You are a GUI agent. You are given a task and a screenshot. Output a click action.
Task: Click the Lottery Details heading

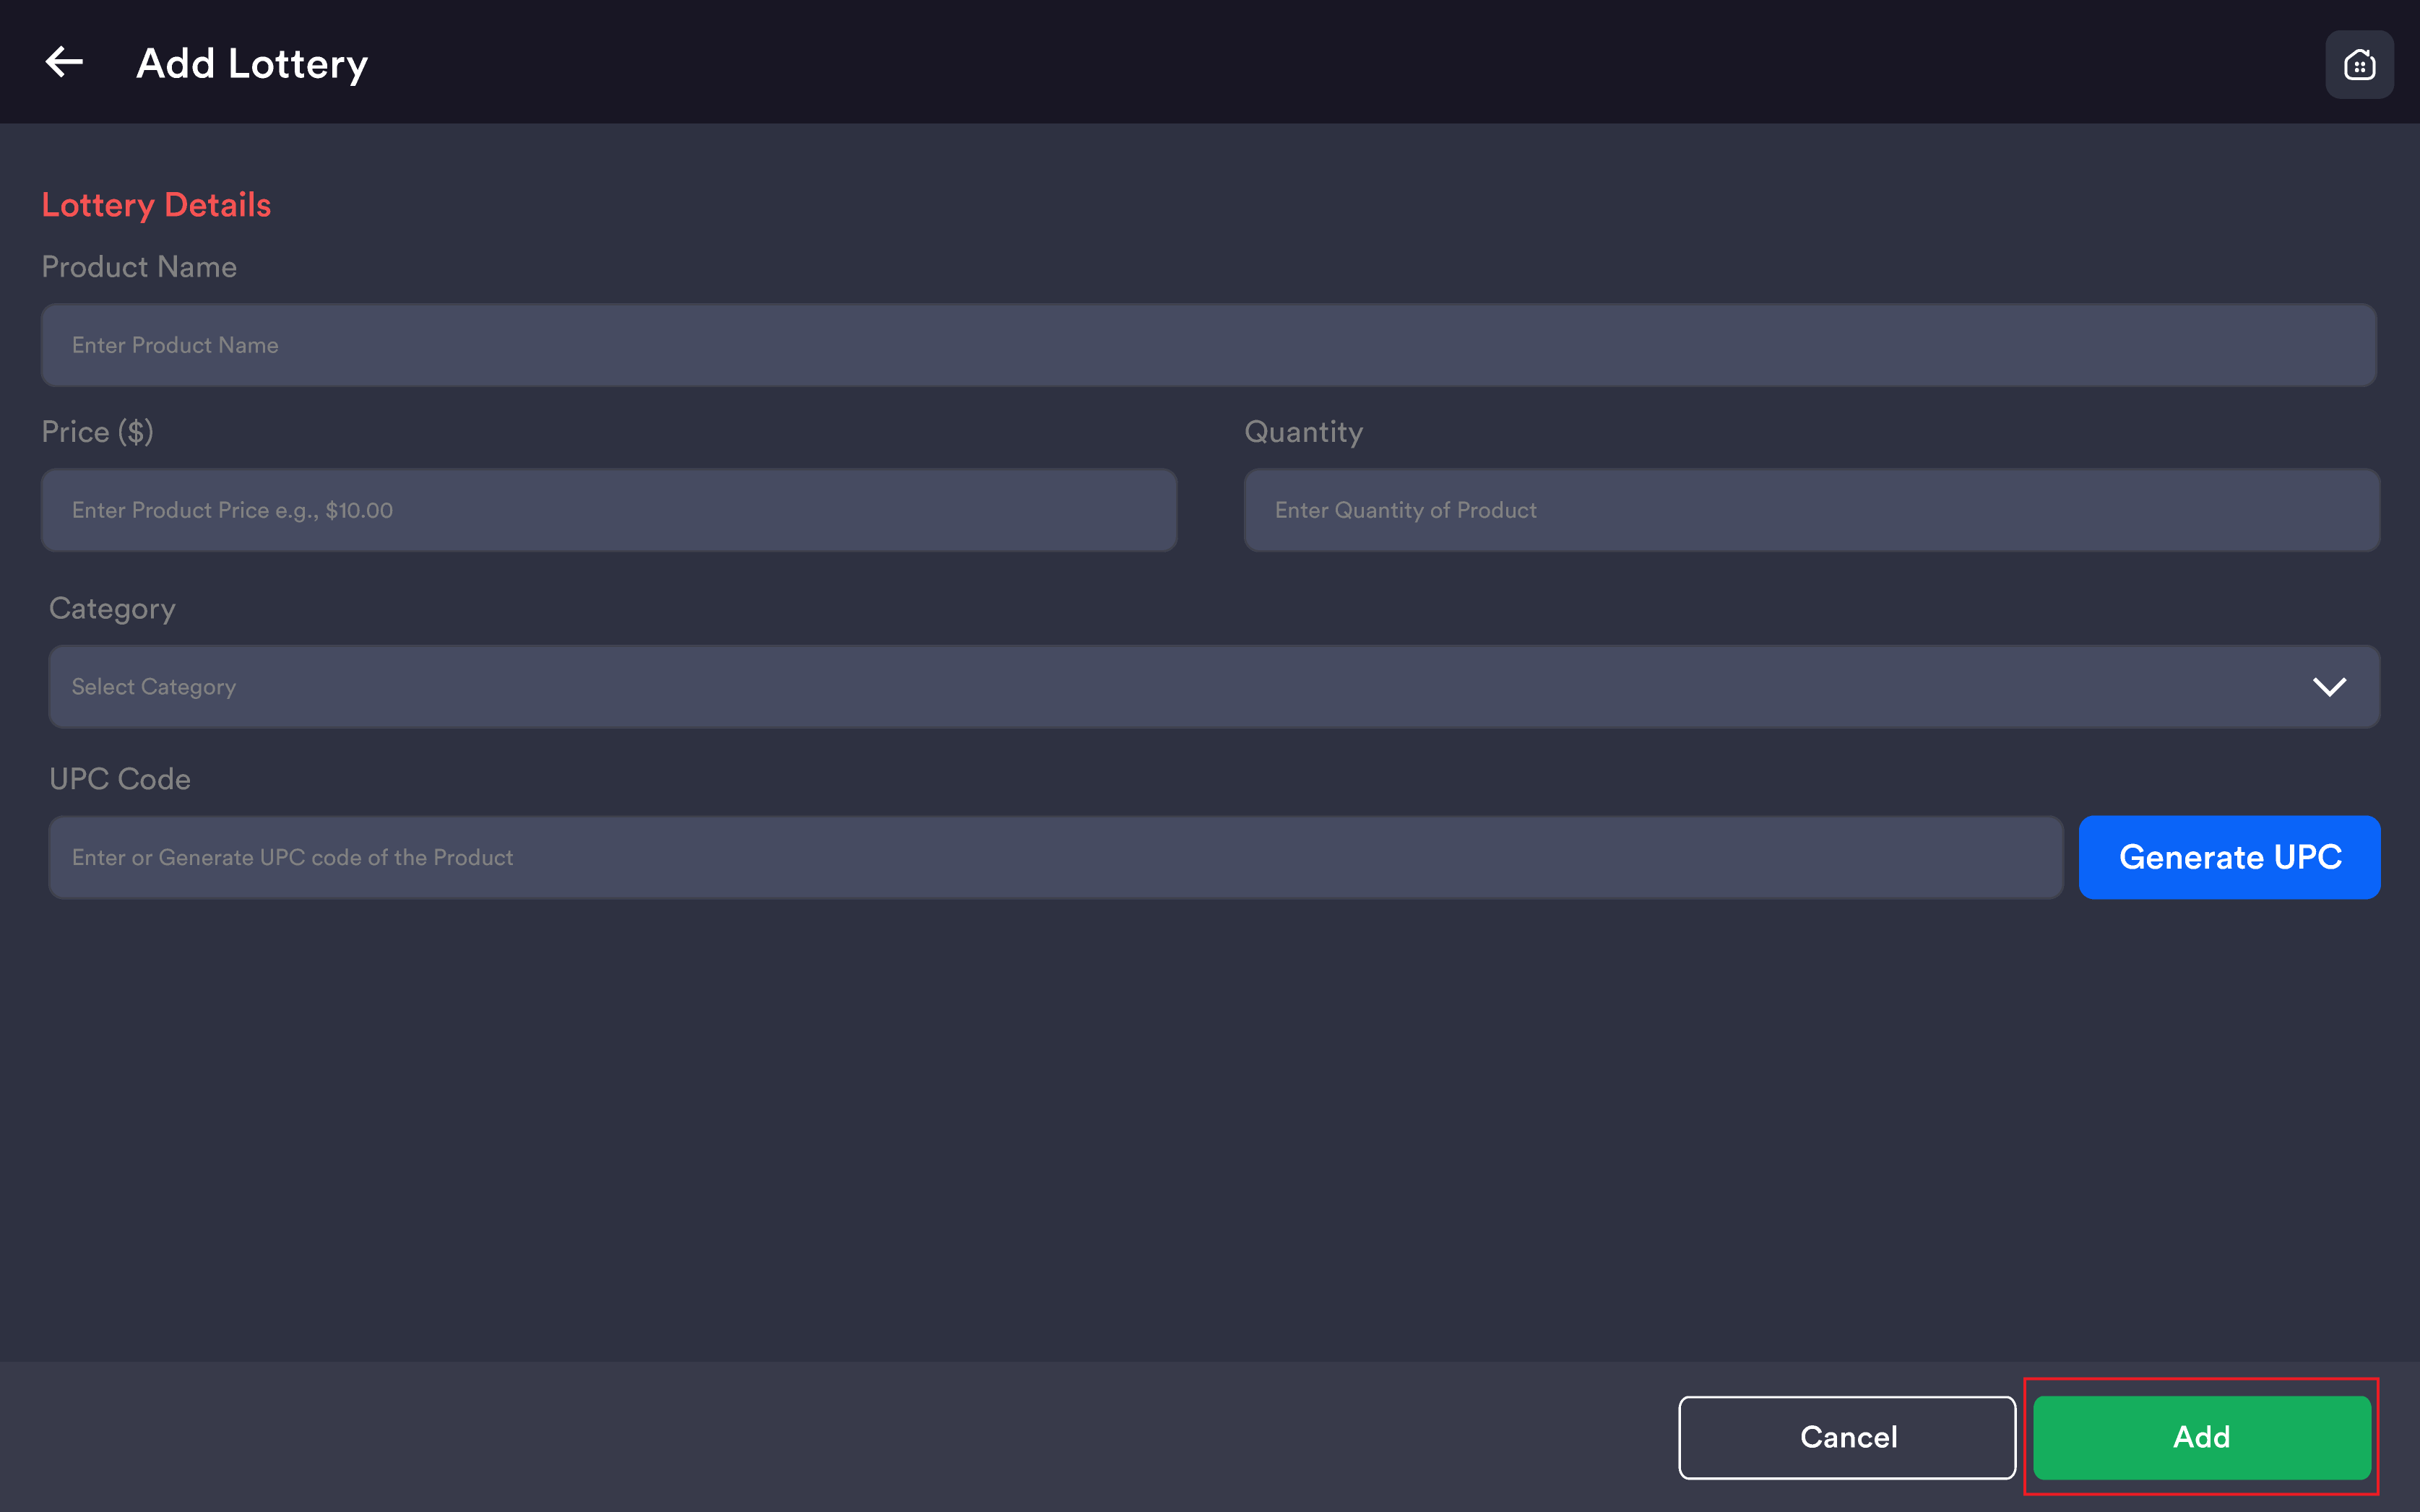click(x=156, y=205)
